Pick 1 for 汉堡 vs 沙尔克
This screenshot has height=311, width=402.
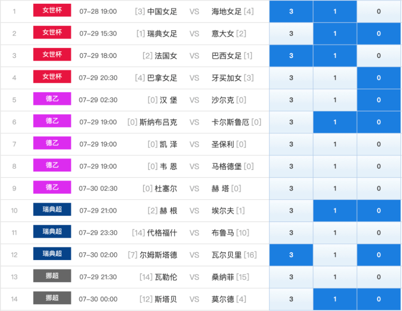[x=335, y=100]
